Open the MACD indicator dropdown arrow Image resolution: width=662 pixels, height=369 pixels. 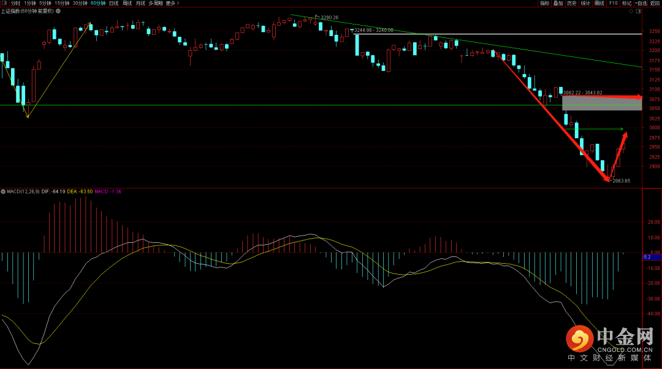coord(3,192)
